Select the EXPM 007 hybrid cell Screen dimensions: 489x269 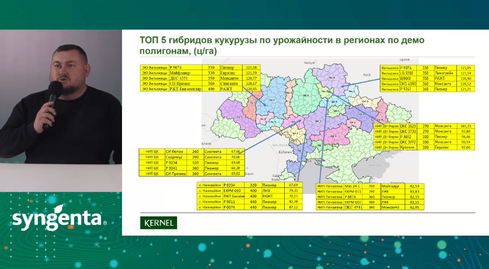coord(353,202)
